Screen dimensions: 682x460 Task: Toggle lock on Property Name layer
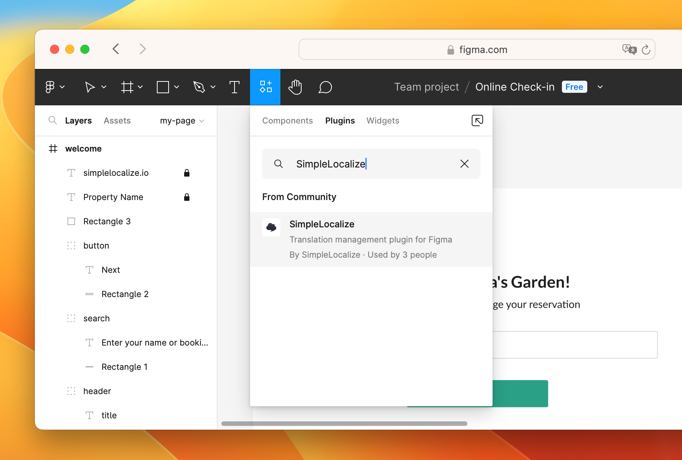coord(187,197)
